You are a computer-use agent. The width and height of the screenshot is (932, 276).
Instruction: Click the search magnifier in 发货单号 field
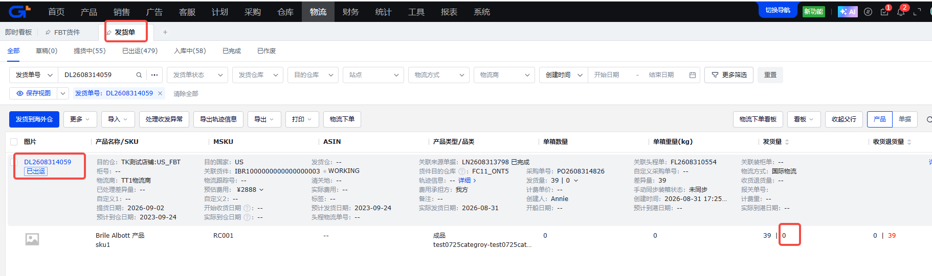139,75
